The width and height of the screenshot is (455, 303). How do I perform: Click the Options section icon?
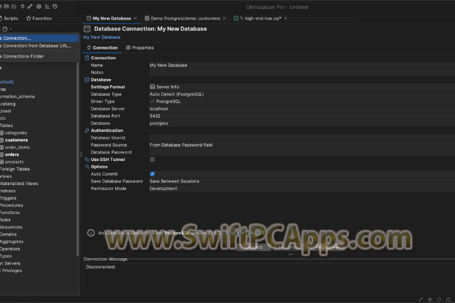click(87, 167)
